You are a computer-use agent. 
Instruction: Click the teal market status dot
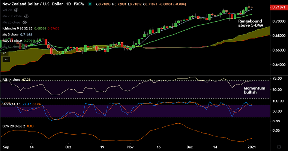point(90,4)
